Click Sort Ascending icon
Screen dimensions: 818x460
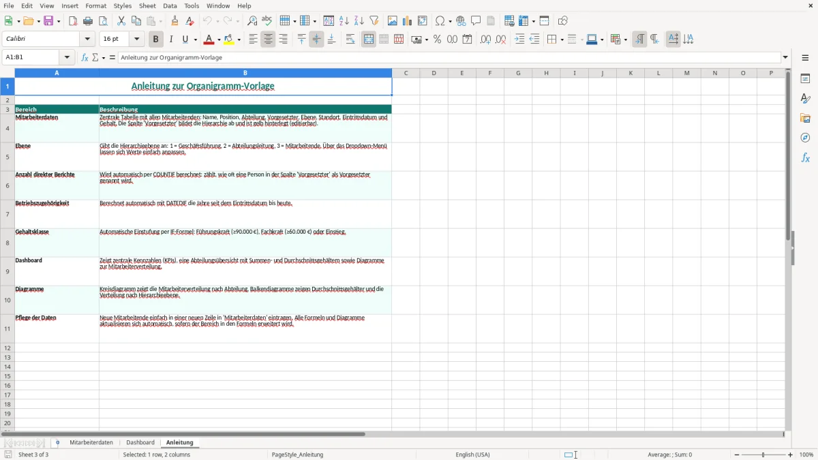coord(344,21)
